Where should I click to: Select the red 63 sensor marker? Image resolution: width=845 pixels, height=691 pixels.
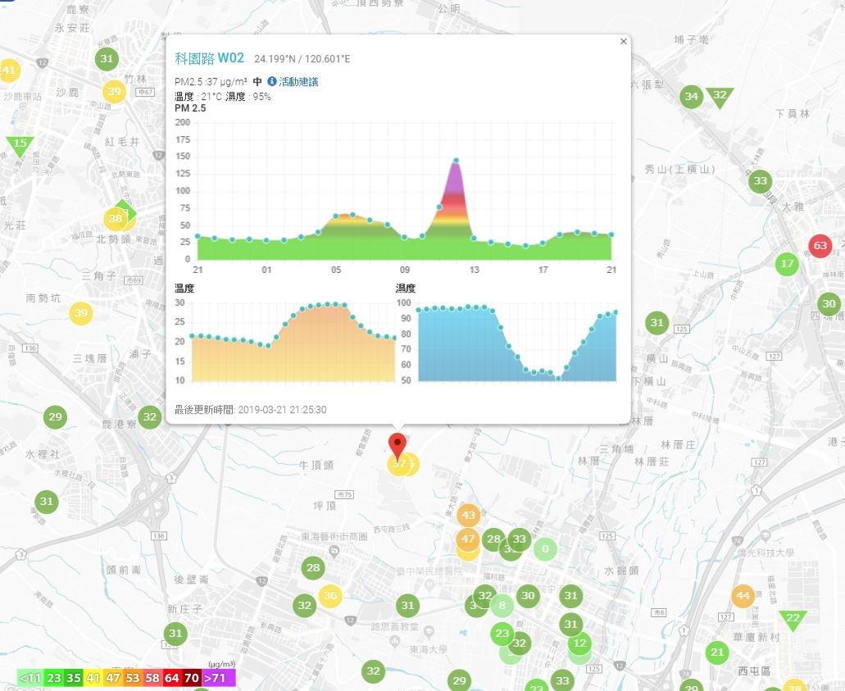coord(820,247)
